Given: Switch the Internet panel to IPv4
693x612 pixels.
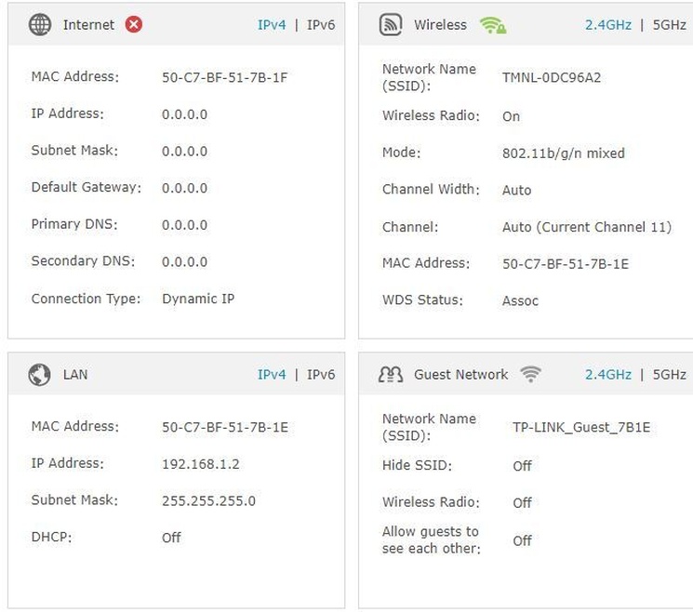Looking at the screenshot, I should click(272, 25).
